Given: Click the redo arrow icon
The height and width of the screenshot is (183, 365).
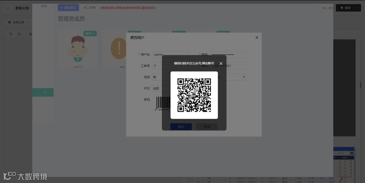Looking at the screenshot, I should [19, 34].
